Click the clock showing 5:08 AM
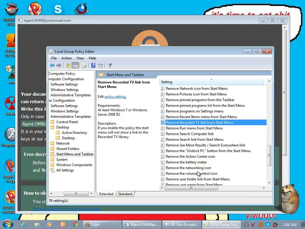305x229 pixels. (x=290, y=225)
